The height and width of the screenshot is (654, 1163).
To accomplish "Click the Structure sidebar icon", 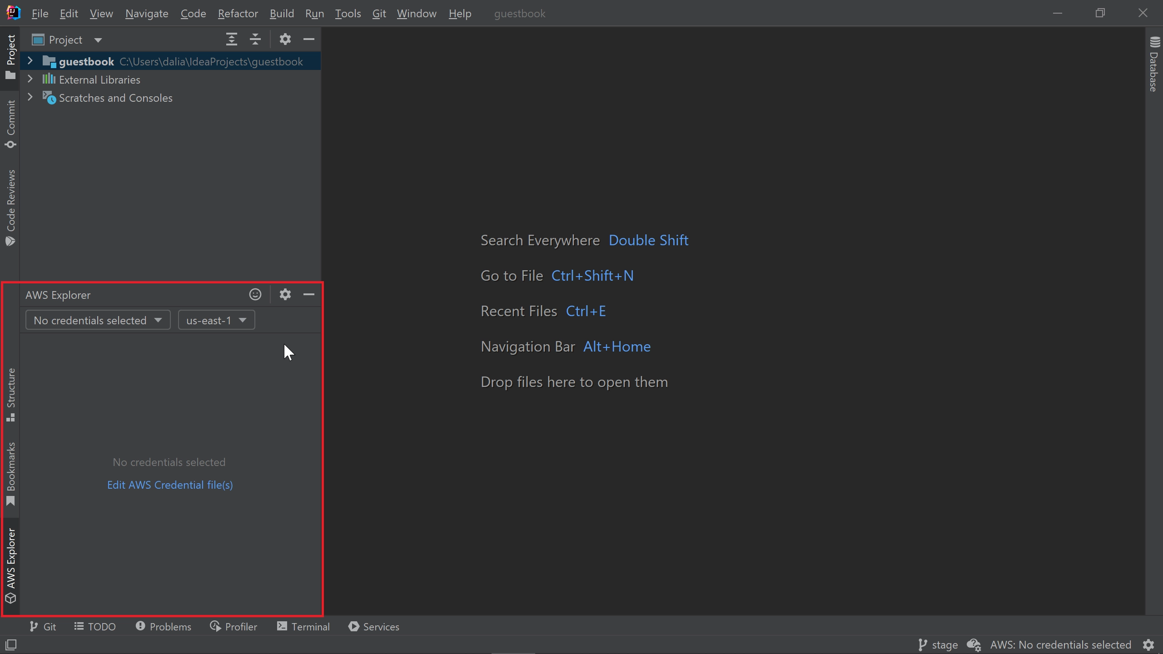I will coord(10,391).
